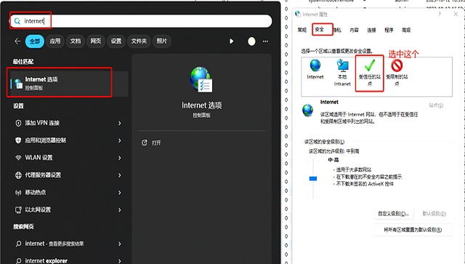Click large Internet 选项 globe checklist icon

[201, 79]
